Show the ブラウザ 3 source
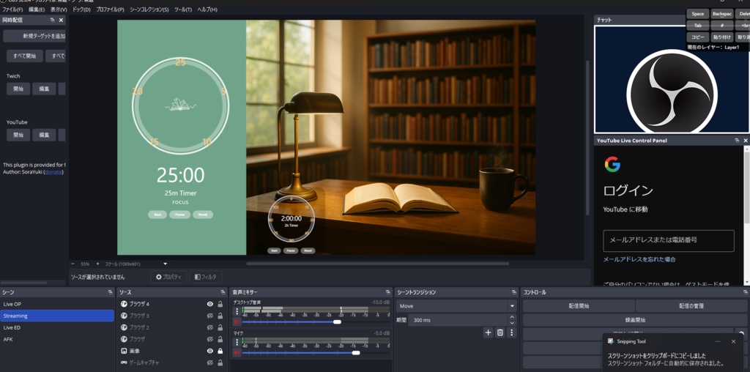 pyautogui.click(x=210, y=316)
